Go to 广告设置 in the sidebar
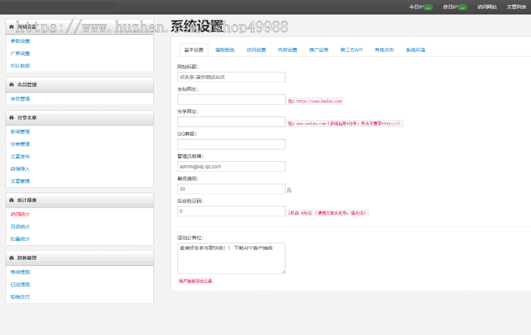Screen dimensions: 531x335 click(x=20, y=53)
